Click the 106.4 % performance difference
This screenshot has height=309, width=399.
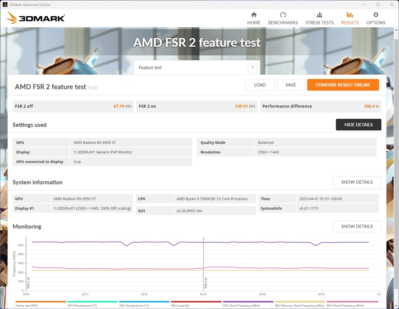(x=371, y=106)
